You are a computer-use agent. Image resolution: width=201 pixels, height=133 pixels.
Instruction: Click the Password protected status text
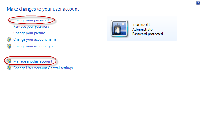tap(148, 34)
